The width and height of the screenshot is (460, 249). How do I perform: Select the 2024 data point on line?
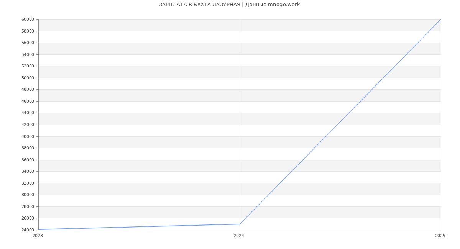(x=240, y=224)
